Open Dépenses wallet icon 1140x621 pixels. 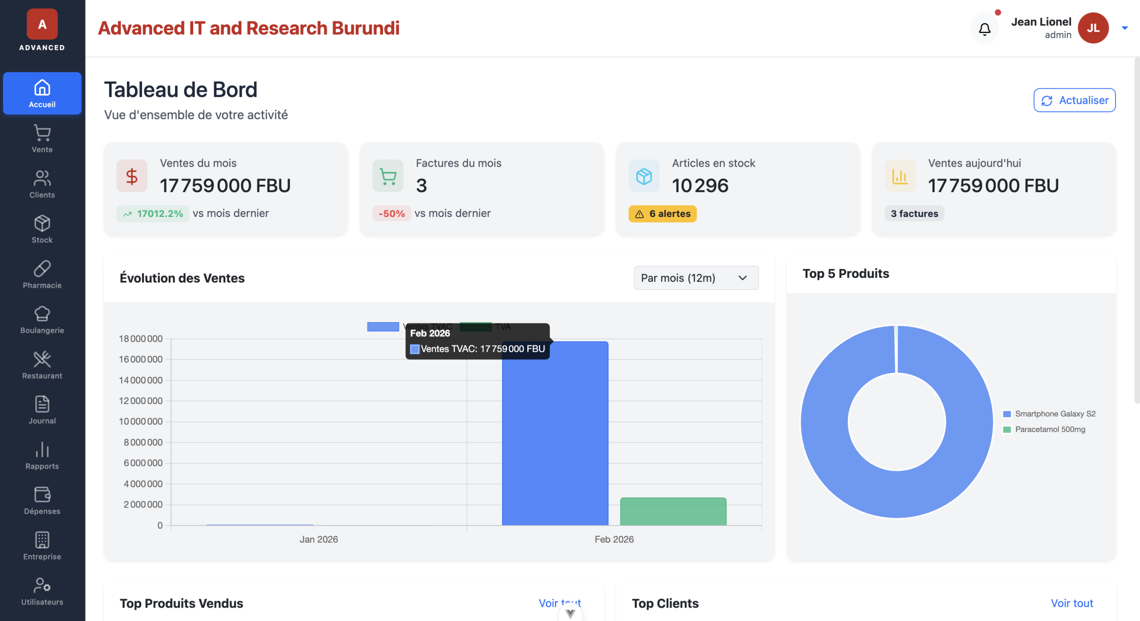42,494
